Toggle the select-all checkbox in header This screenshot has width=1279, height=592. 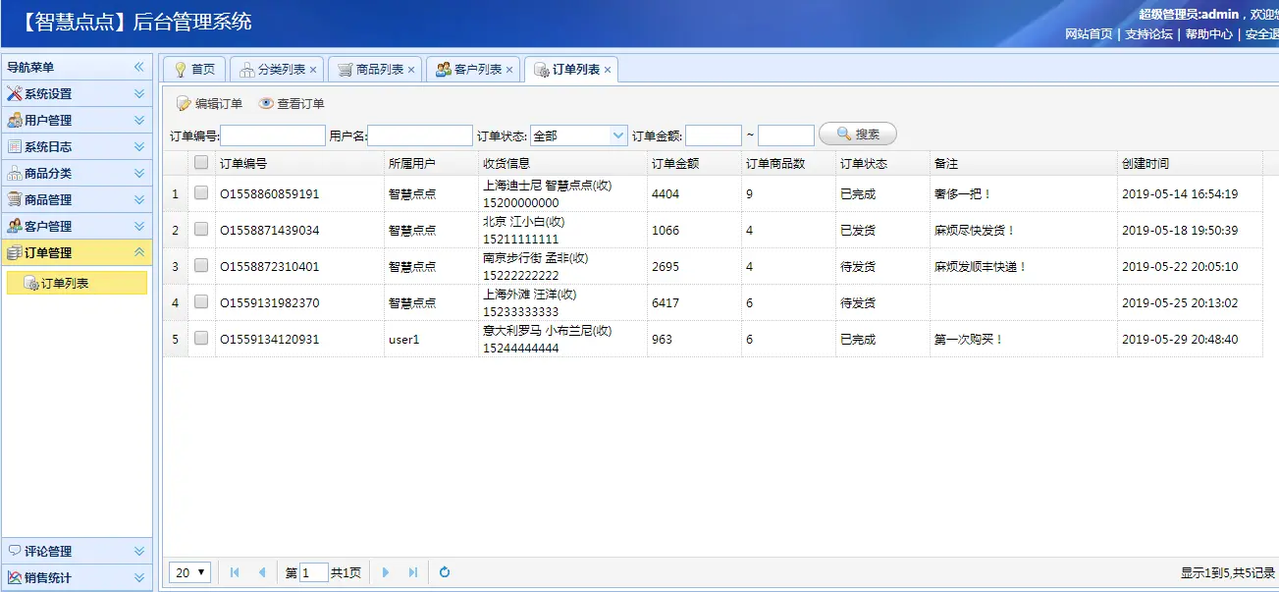tap(201, 163)
